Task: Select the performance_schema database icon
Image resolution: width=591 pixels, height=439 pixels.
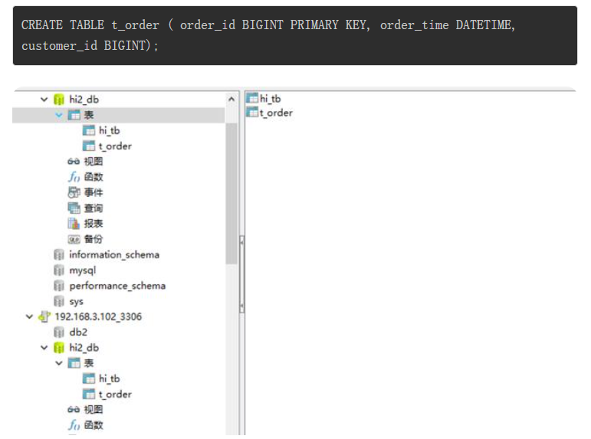Action: click(59, 286)
